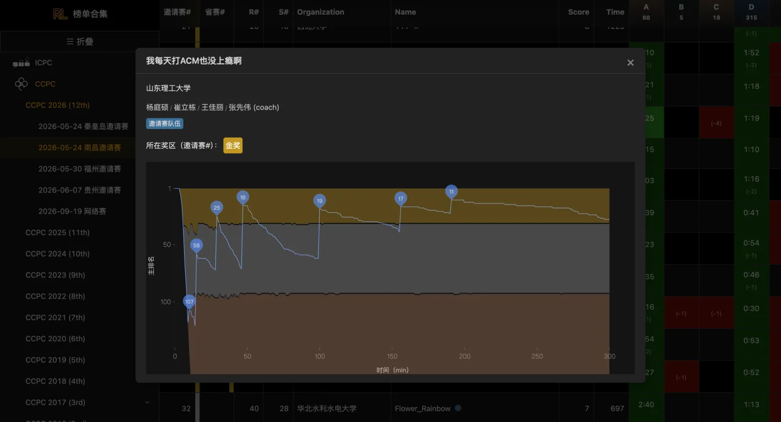Viewport: 781px width, 422px height.
Task: Open 2026-09-19 网络赛 contest
Action: click(72, 211)
